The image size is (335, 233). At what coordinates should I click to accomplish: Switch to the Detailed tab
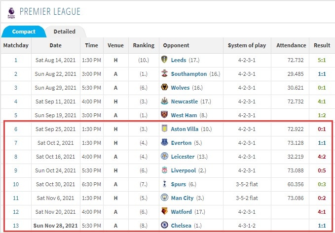point(65,32)
